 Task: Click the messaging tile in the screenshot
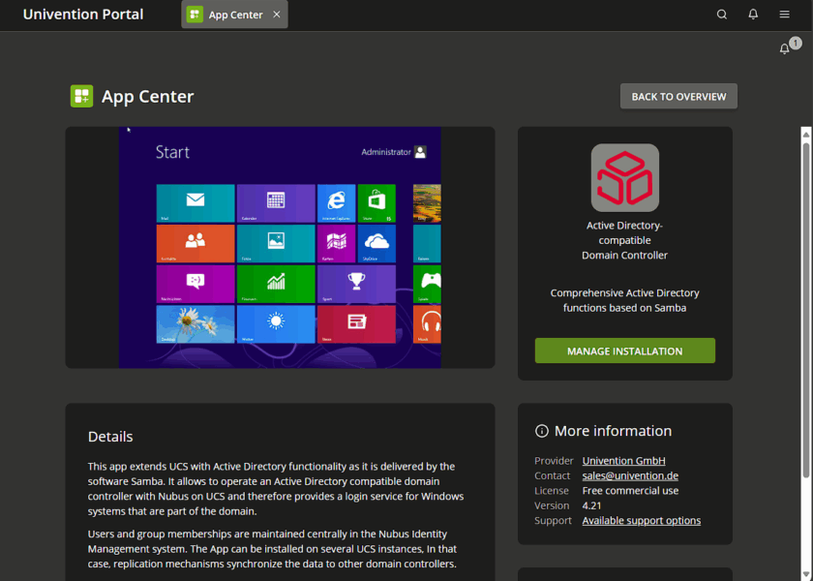(196, 284)
